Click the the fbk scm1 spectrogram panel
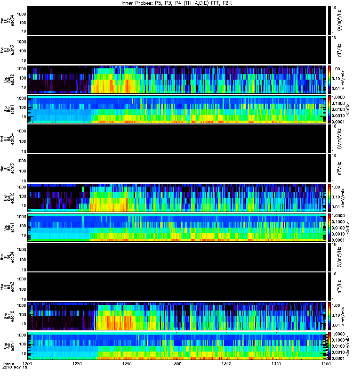This screenshot has width=353, height=377. coord(177,346)
